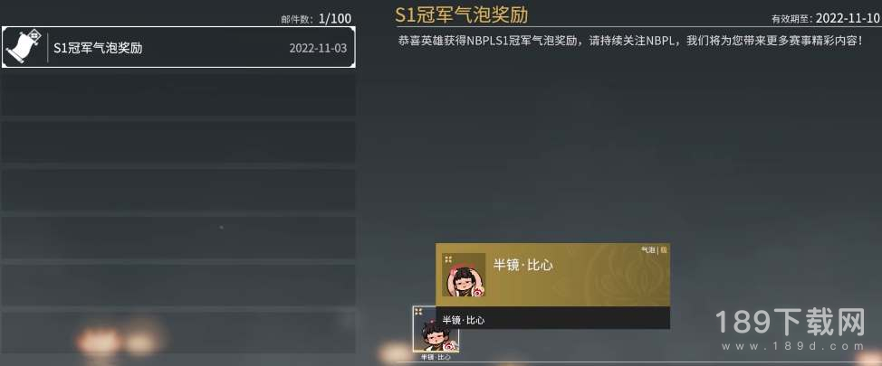Select the 半镜·比心 reward thumbnail attachment
882x366 pixels.
436,329
